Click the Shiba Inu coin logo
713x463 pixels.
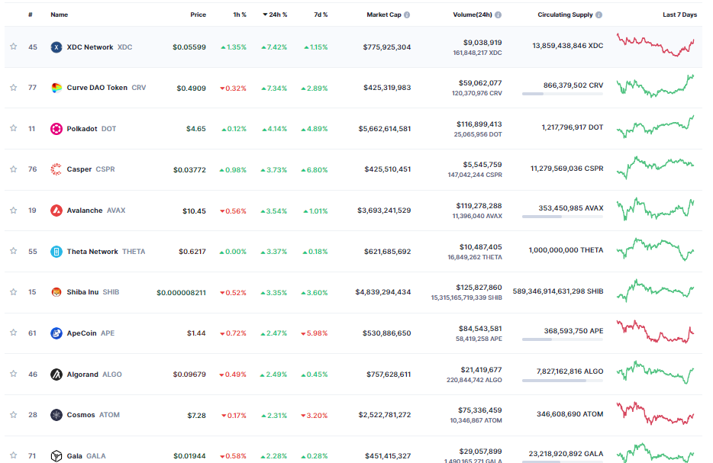(x=56, y=292)
